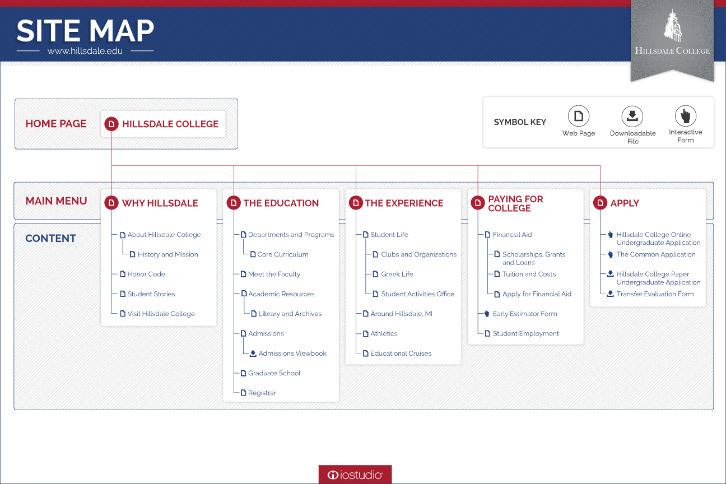Click the red page icon beside PAYING FOR COLLEGE

(478, 203)
